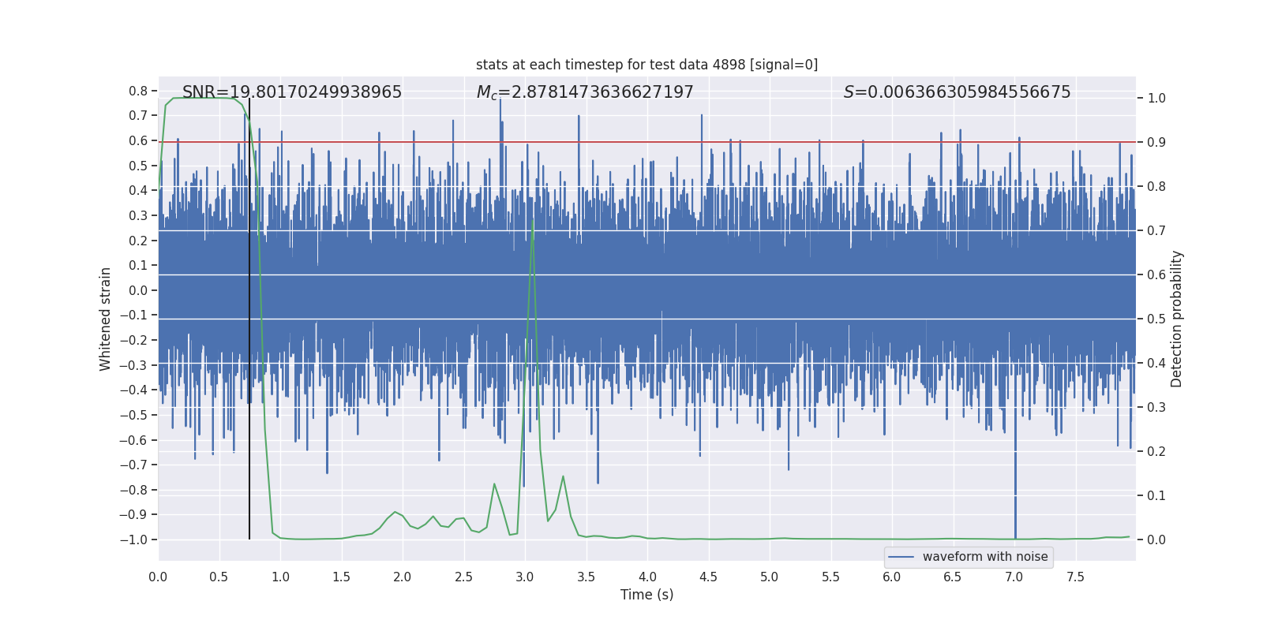Click the deep negative spike at 7.0s
Screen dimensions: 1263x631
(1015, 489)
